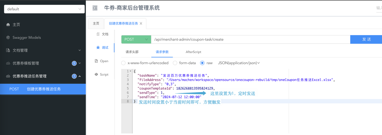
Task: Click the home icon beside 主页
Action: tap(8, 25)
